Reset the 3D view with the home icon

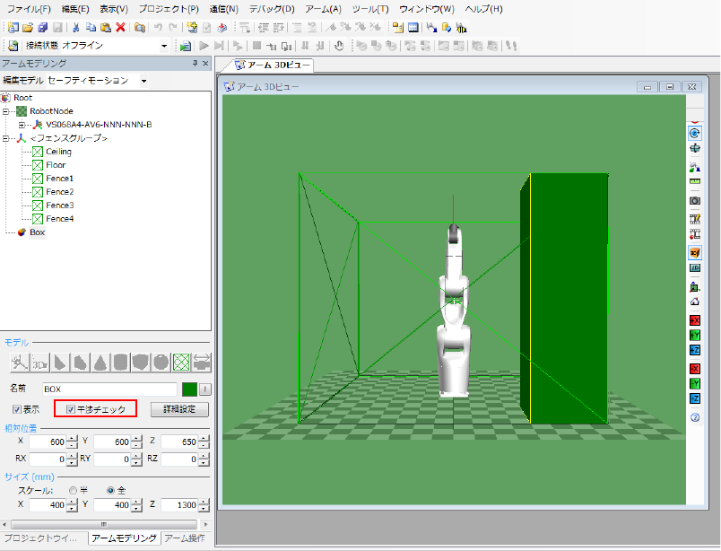click(694, 302)
